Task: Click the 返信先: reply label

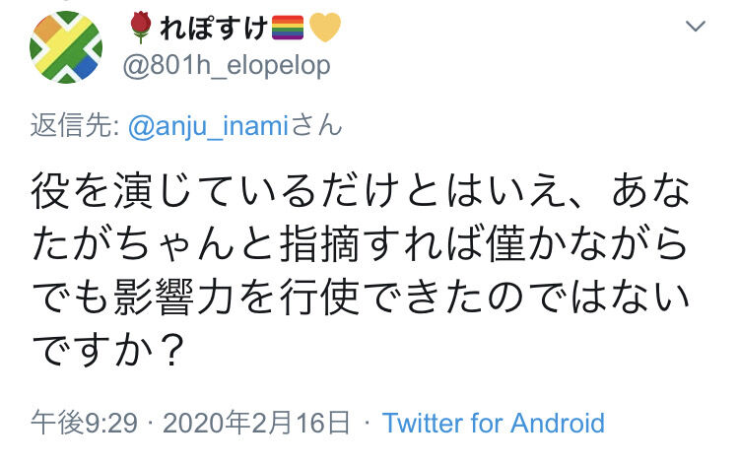Action: (75, 125)
